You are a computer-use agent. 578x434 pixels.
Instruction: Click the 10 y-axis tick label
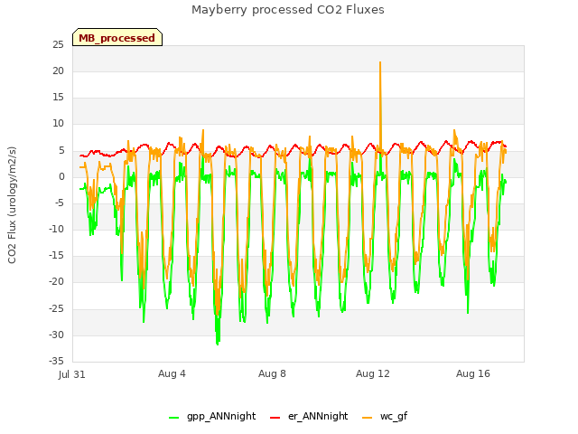tap(58, 124)
